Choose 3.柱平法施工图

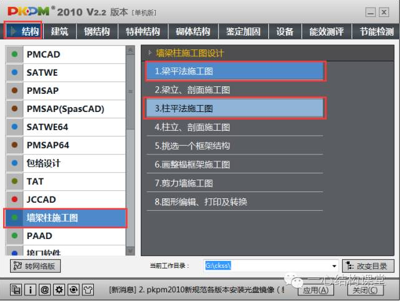235,109
